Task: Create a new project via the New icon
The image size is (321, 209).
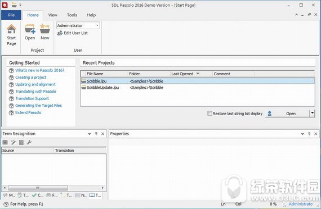Action: point(44,29)
